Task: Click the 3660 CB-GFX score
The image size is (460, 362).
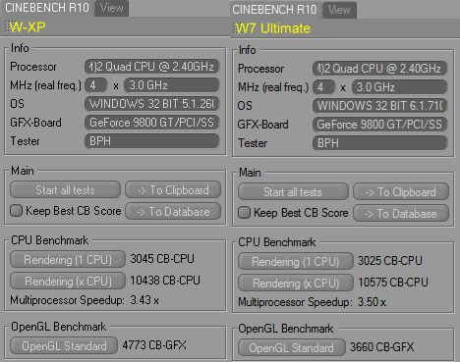Action: tap(382, 347)
